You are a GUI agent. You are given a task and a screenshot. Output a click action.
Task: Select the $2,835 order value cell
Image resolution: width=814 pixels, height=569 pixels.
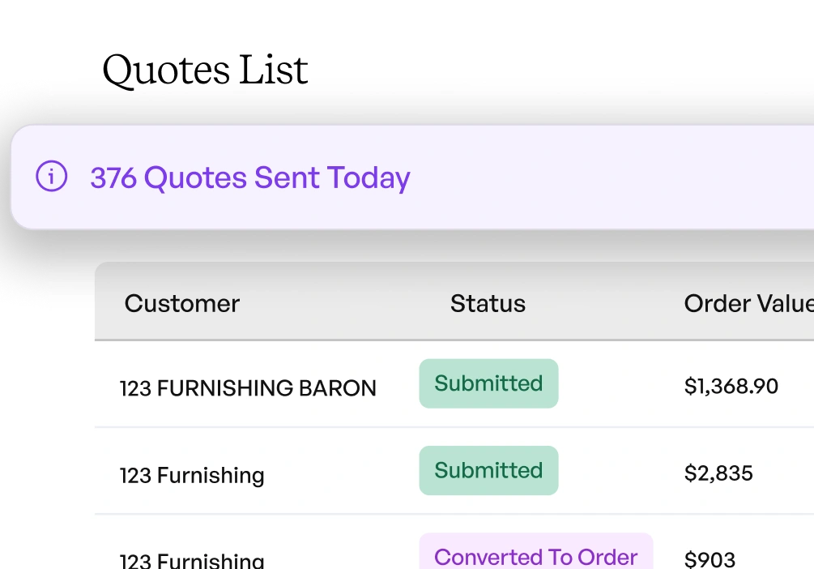point(718,473)
